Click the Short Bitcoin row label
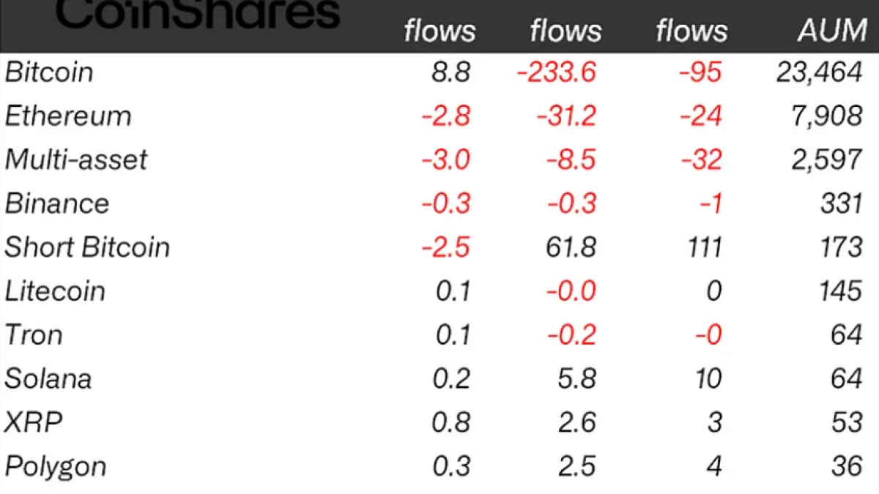Screen dimensions: 879x494 [x=87, y=247]
